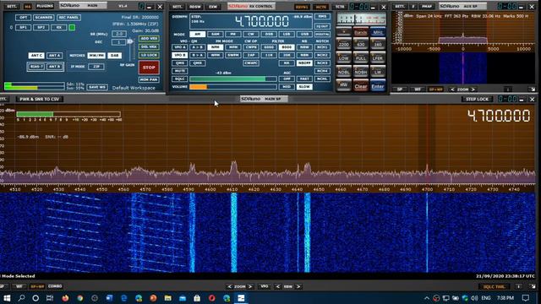Switch Main SP to WF view

point(19,286)
